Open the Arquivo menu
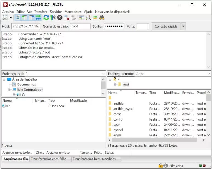 point(8,12)
